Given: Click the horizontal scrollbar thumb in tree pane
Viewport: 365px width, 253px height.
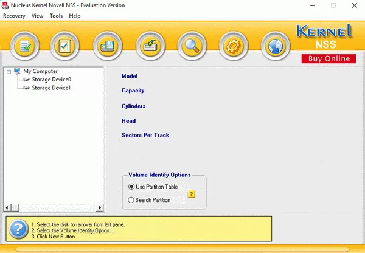Looking at the screenshot, I should point(15,207).
